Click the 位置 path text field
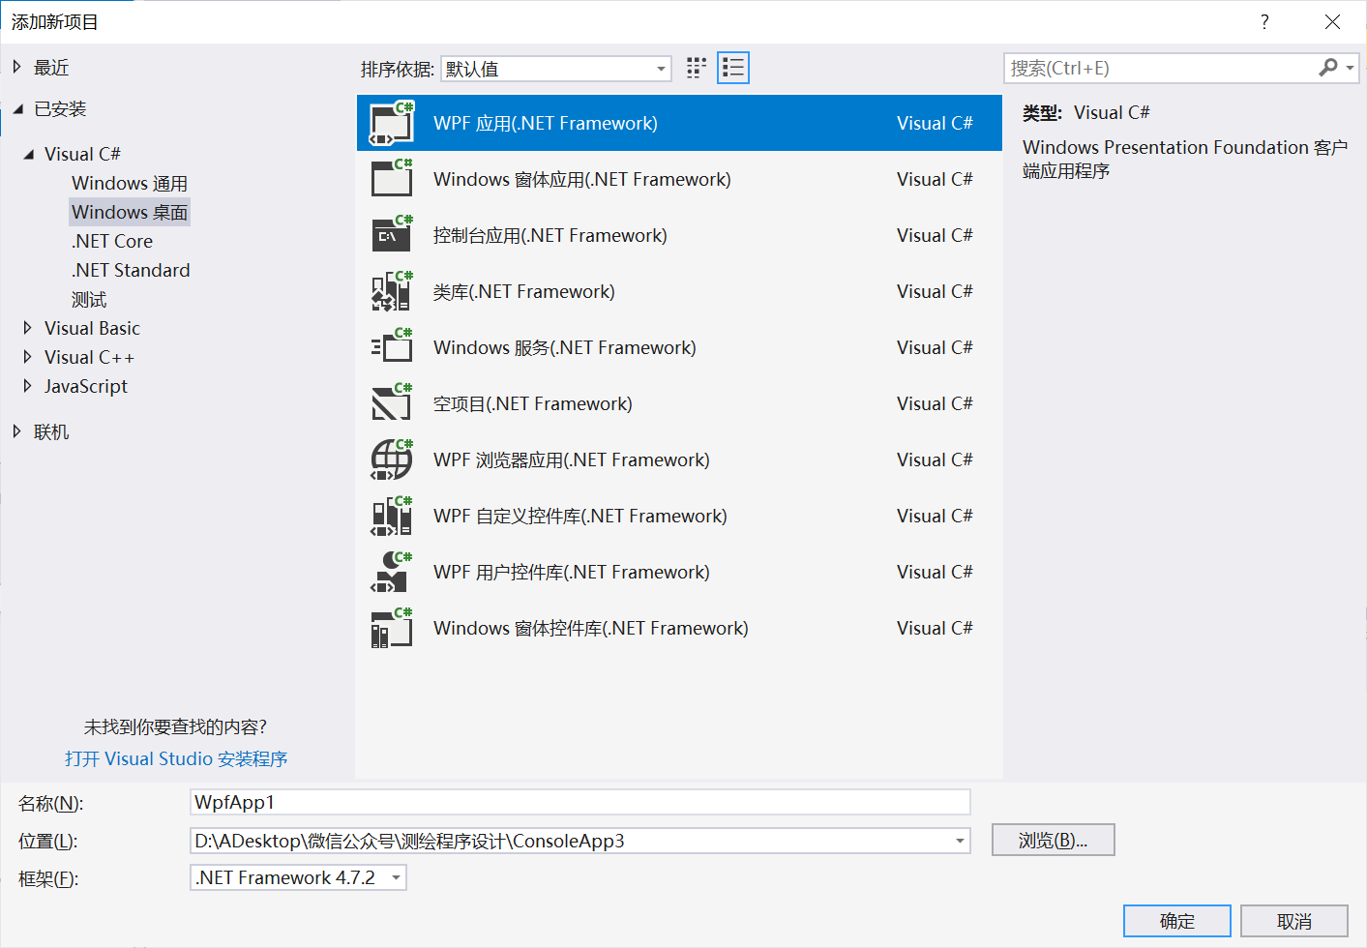The width and height of the screenshot is (1367, 948). tap(571, 841)
